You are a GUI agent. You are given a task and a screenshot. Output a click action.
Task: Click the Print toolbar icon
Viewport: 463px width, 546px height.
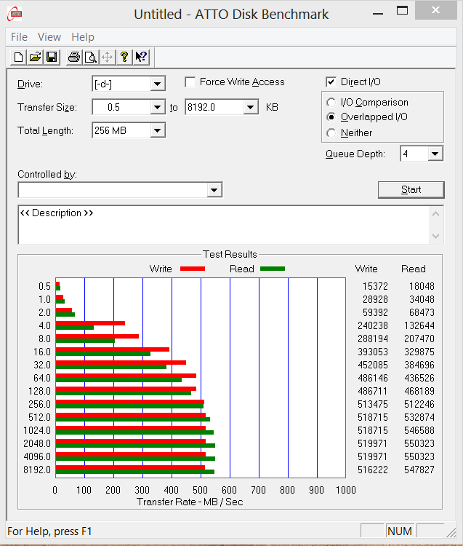coord(73,57)
